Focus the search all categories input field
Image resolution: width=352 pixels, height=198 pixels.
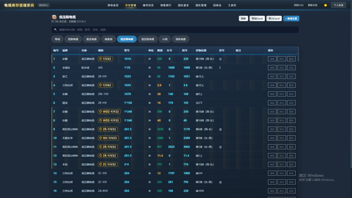pos(175,29)
